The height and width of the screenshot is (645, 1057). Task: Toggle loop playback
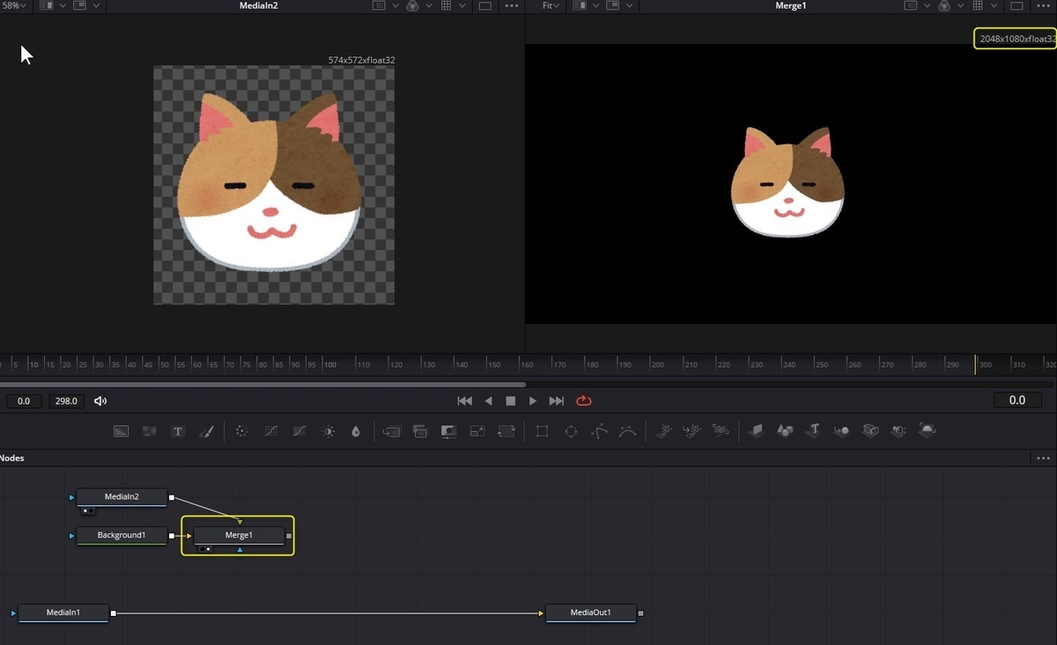point(583,400)
